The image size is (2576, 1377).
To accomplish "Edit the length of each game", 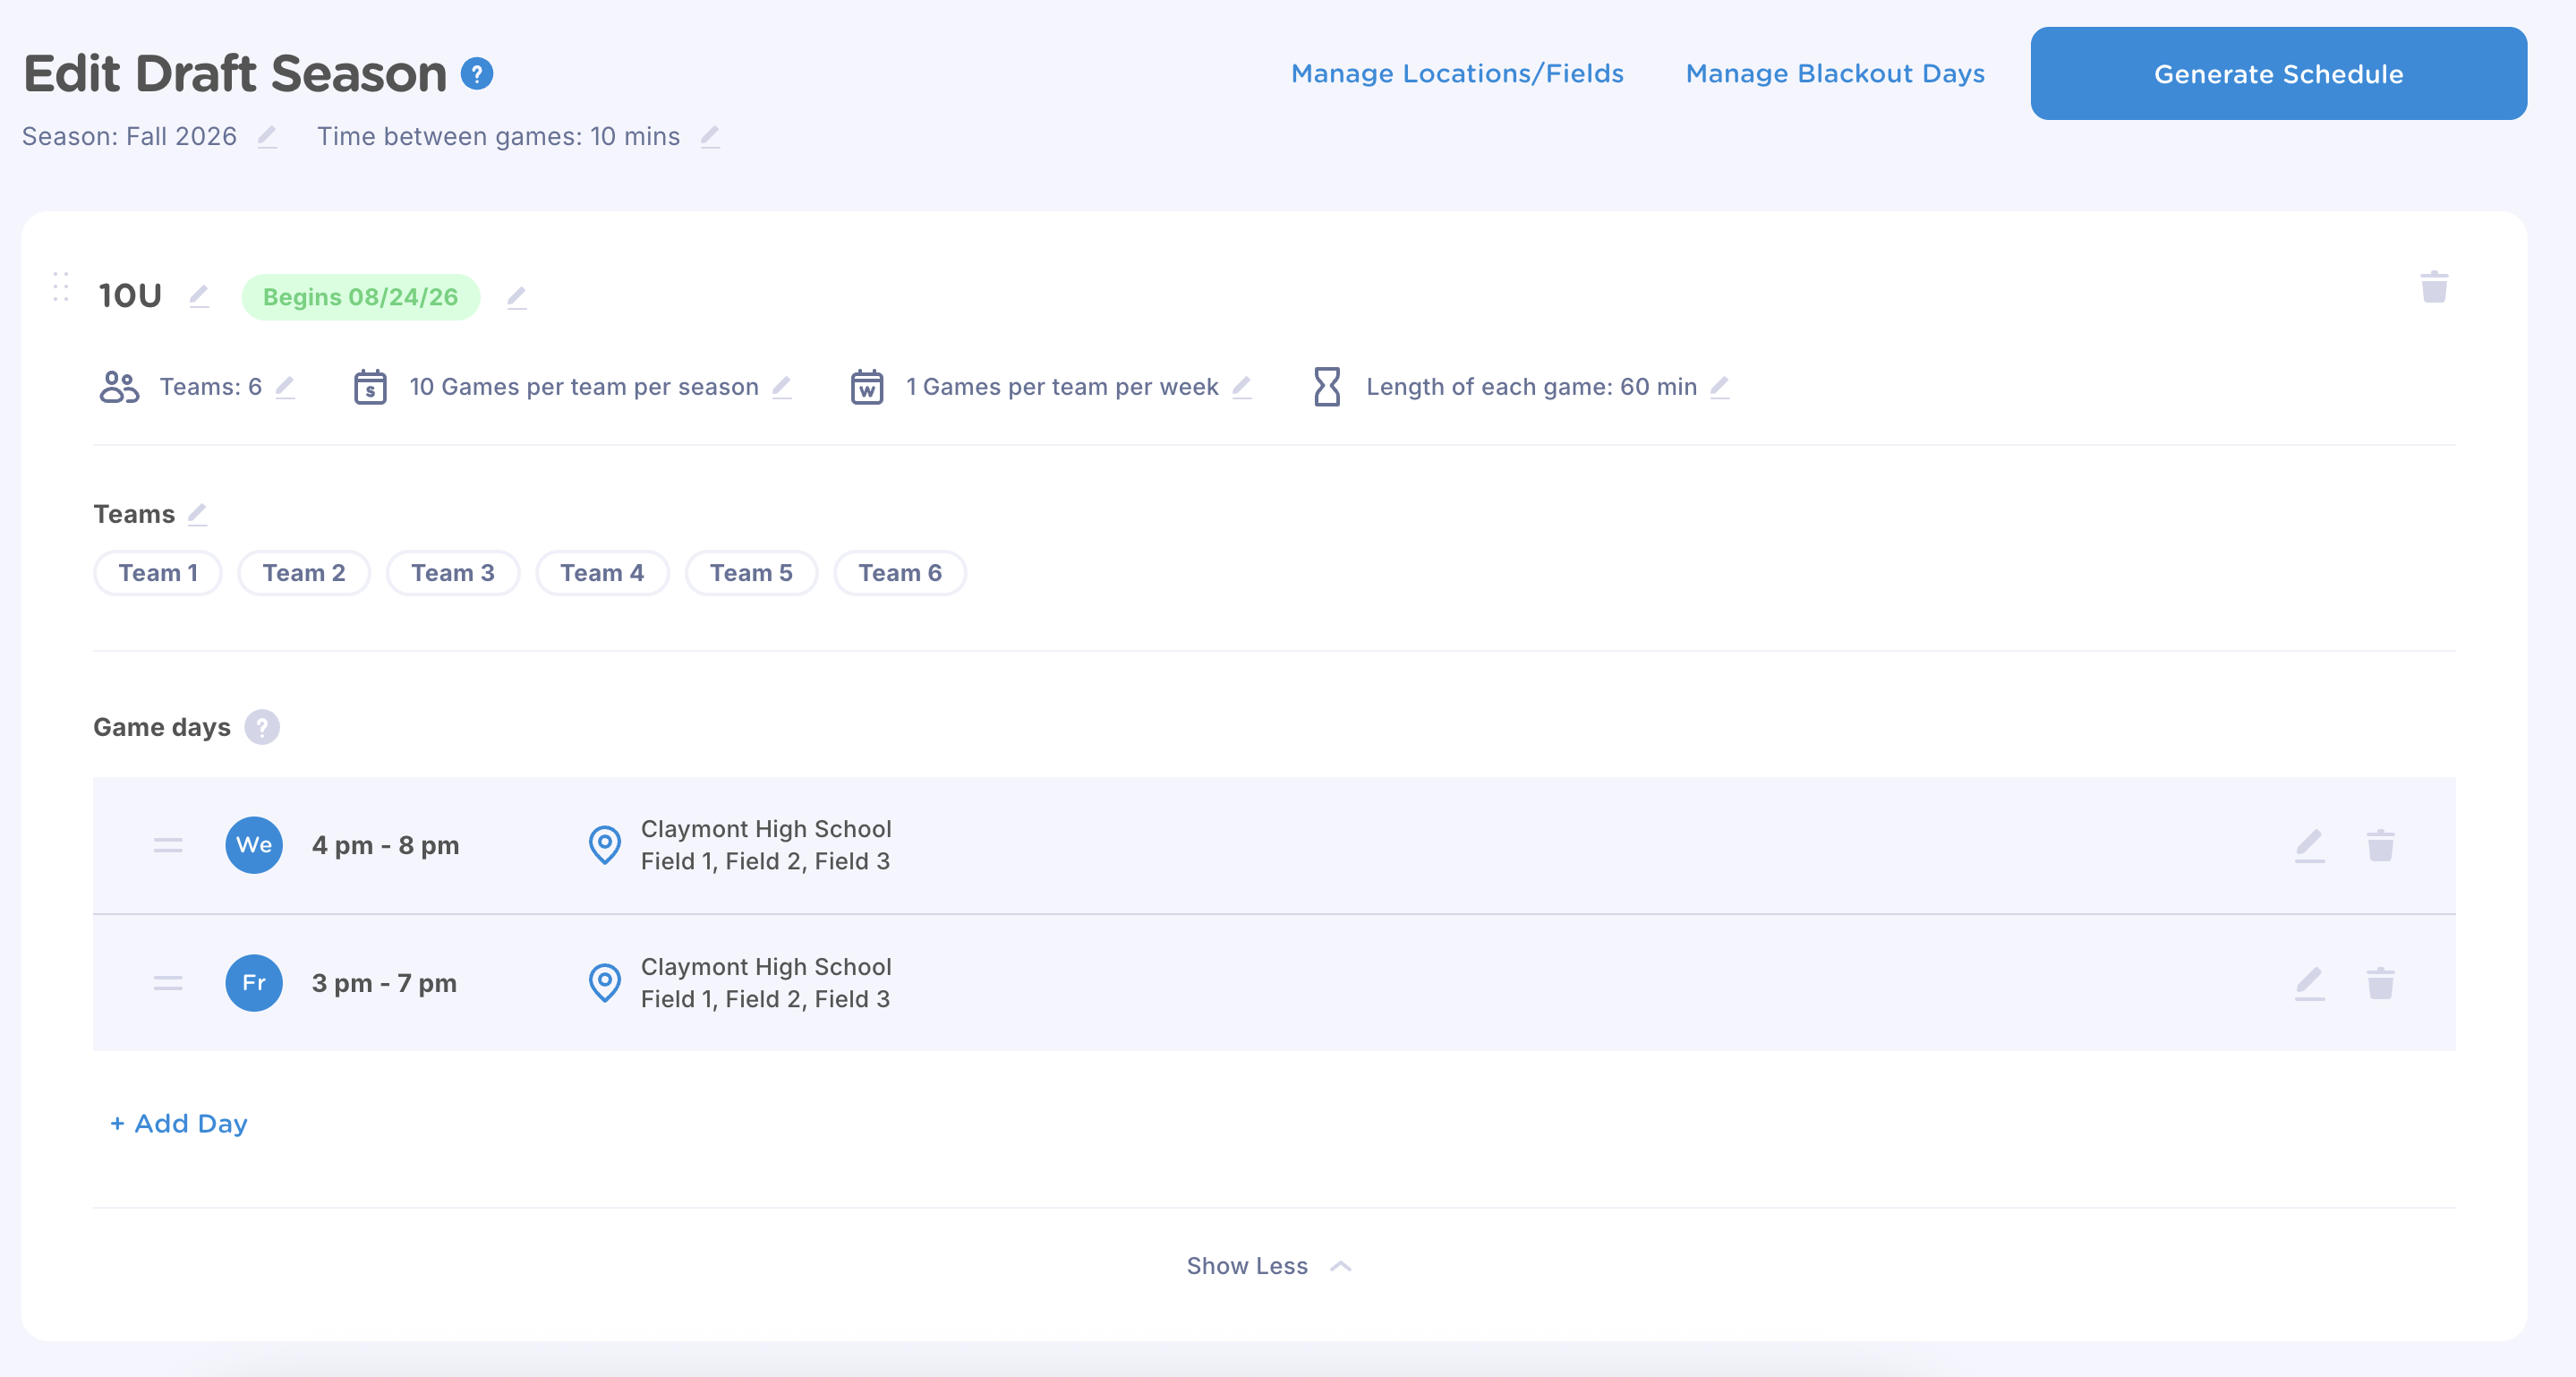I will [1720, 387].
